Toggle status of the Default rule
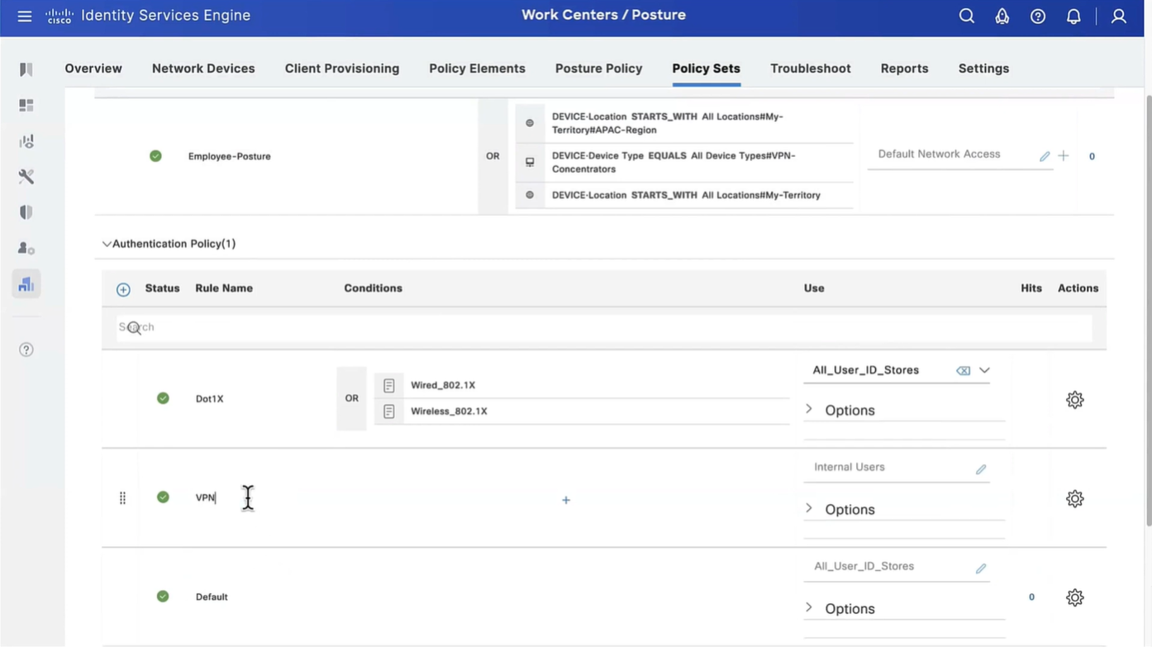The image size is (1152, 647). click(x=163, y=597)
